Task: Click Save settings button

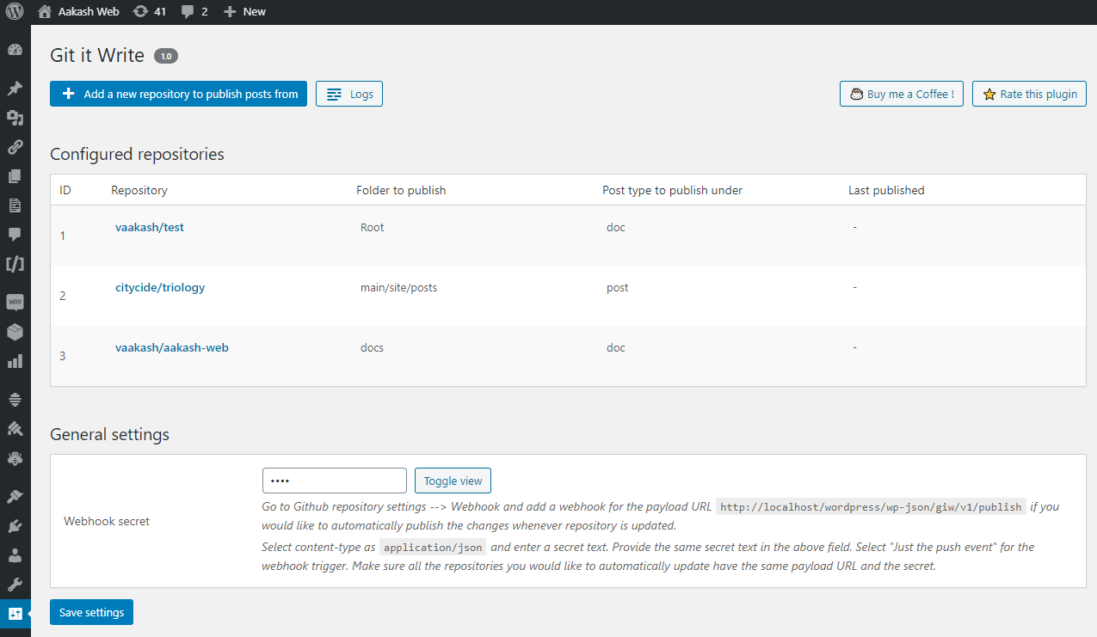Action: [91, 612]
